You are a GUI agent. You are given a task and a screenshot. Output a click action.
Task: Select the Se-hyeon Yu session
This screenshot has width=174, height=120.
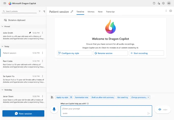tap(23, 79)
